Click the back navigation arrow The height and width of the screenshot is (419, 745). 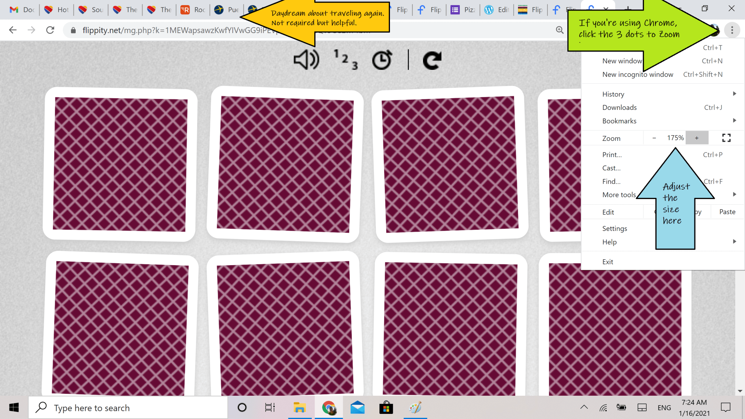click(13, 30)
